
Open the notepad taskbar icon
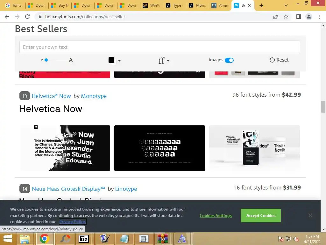click(124, 239)
